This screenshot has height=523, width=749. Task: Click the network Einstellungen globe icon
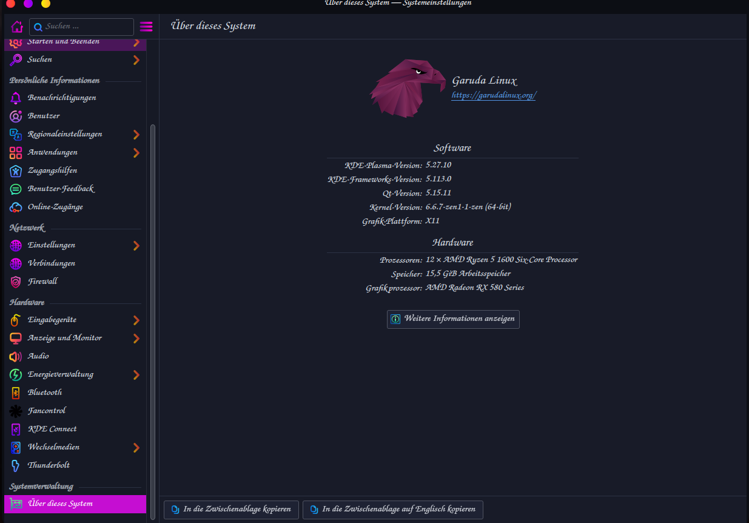pos(16,245)
